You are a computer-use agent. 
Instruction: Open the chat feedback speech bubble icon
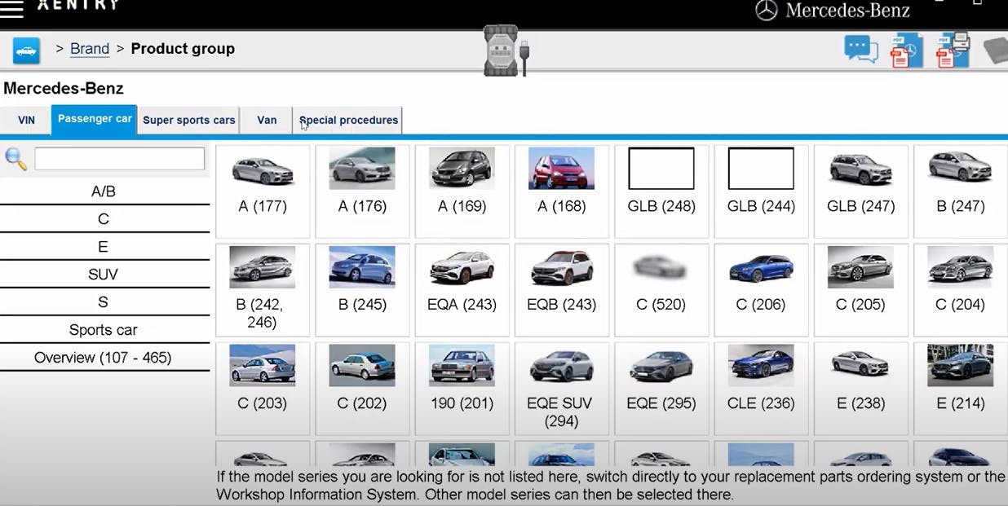click(x=860, y=50)
